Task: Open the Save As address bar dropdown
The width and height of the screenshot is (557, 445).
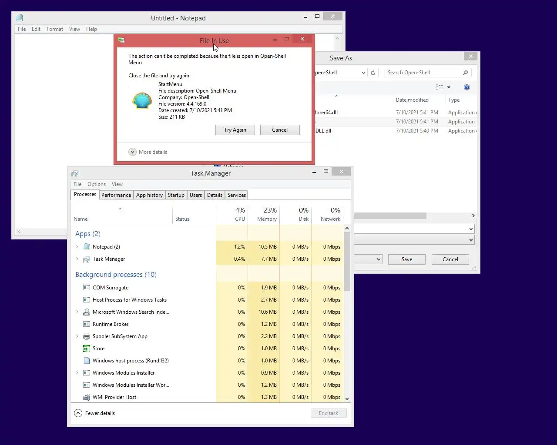Action: 363,73
